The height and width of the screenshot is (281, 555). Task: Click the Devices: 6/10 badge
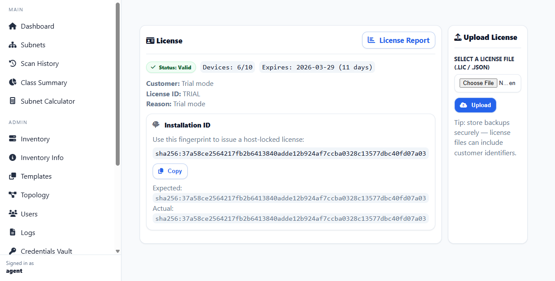(228, 67)
